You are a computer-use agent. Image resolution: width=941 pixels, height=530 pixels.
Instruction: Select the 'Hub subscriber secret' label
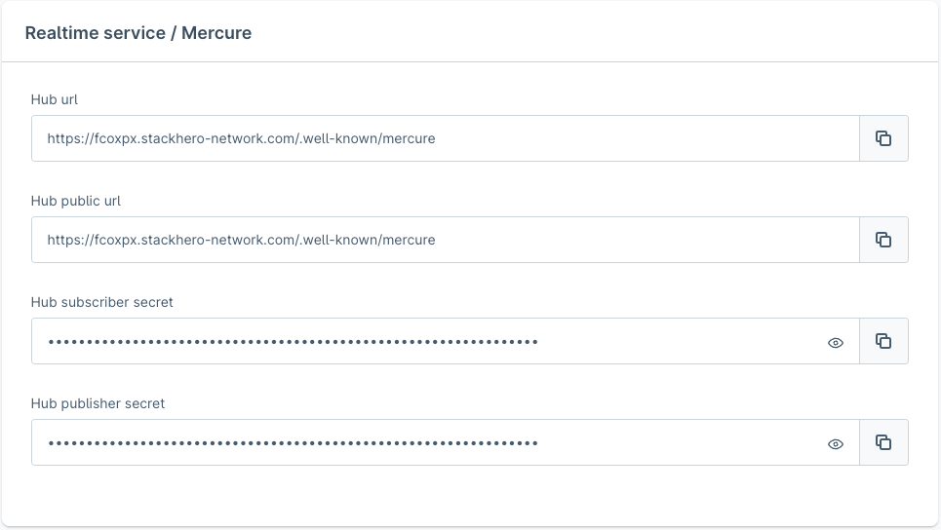point(102,302)
